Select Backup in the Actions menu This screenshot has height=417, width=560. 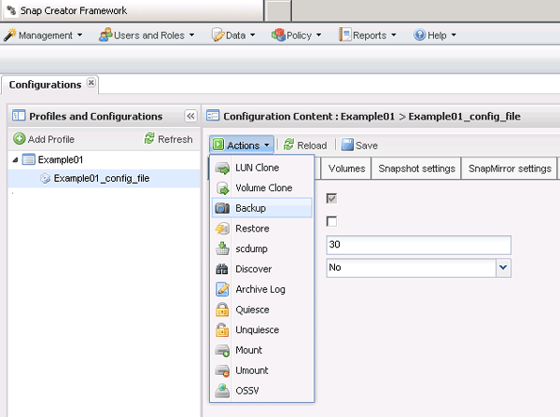pos(262,208)
